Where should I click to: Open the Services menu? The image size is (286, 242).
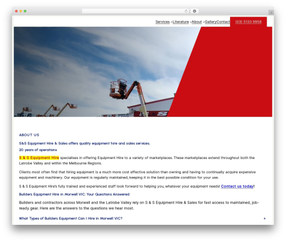tap(162, 22)
